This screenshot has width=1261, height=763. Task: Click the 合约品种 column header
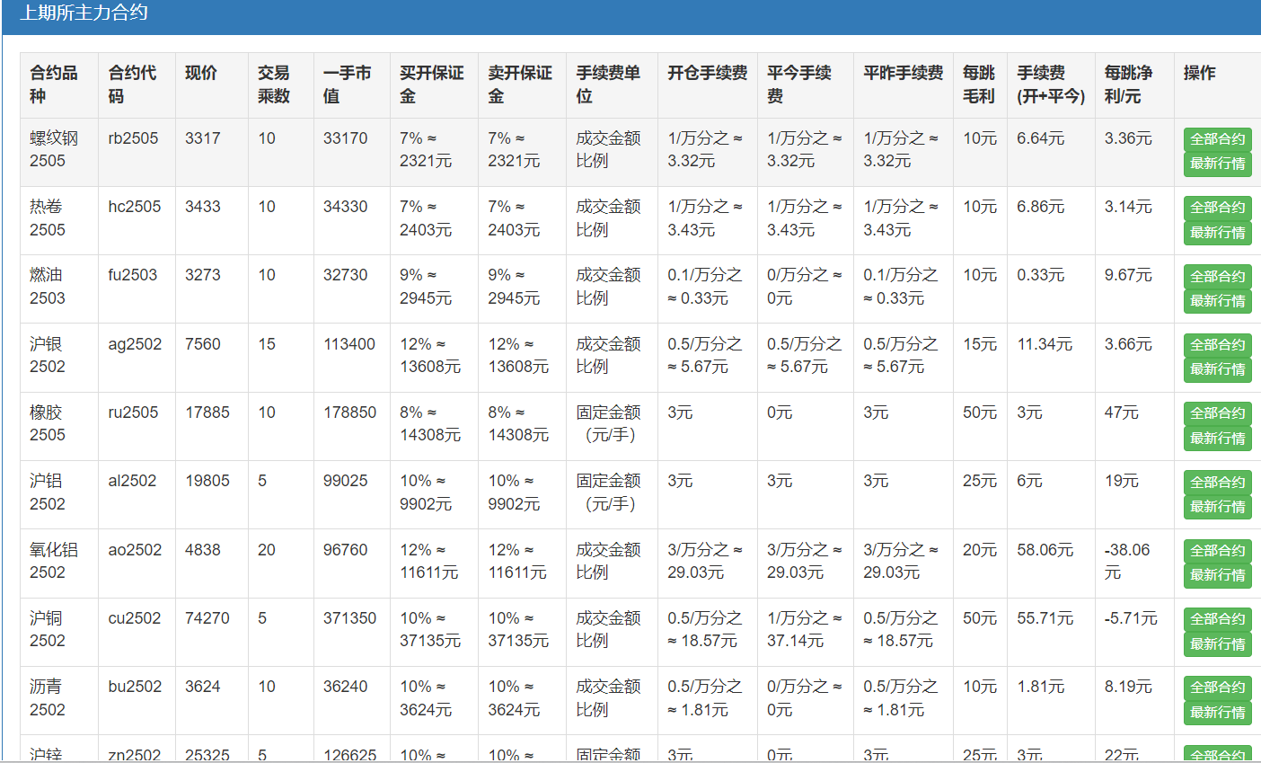(49, 84)
